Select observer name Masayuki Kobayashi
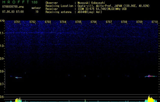The image size is (160, 102). pyautogui.click(x=91, y=3)
